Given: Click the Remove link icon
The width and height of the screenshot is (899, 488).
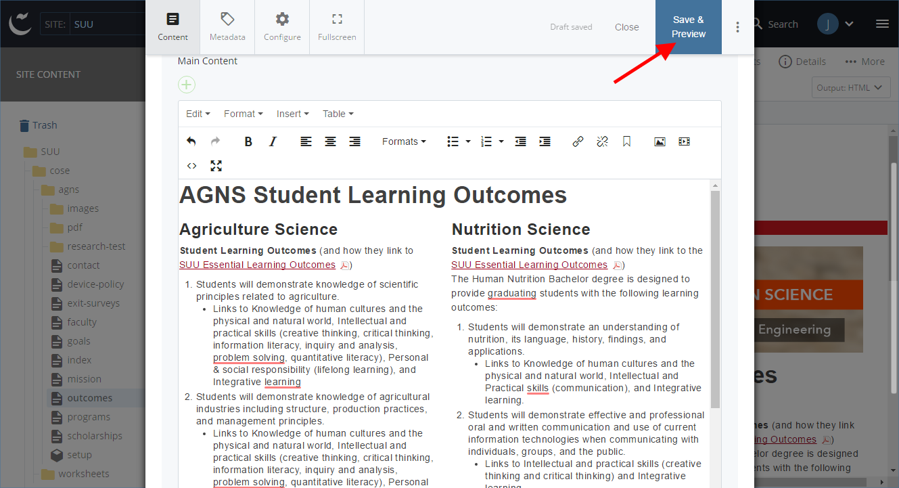Looking at the screenshot, I should click(x=602, y=141).
